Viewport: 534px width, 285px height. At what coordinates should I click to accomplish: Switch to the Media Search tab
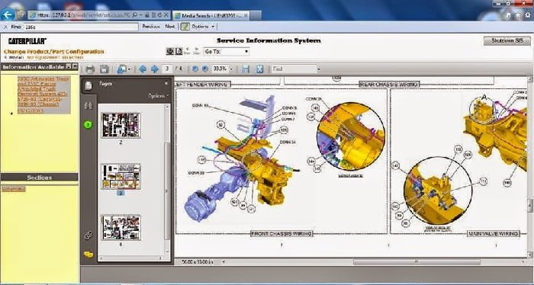pyautogui.click(x=211, y=15)
